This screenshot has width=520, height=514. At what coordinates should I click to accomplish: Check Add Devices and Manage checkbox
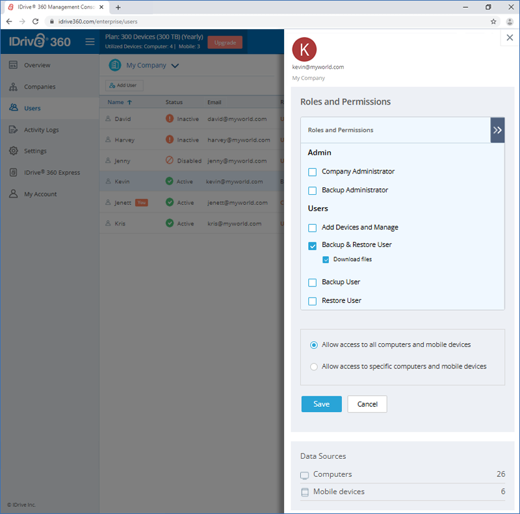(313, 228)
